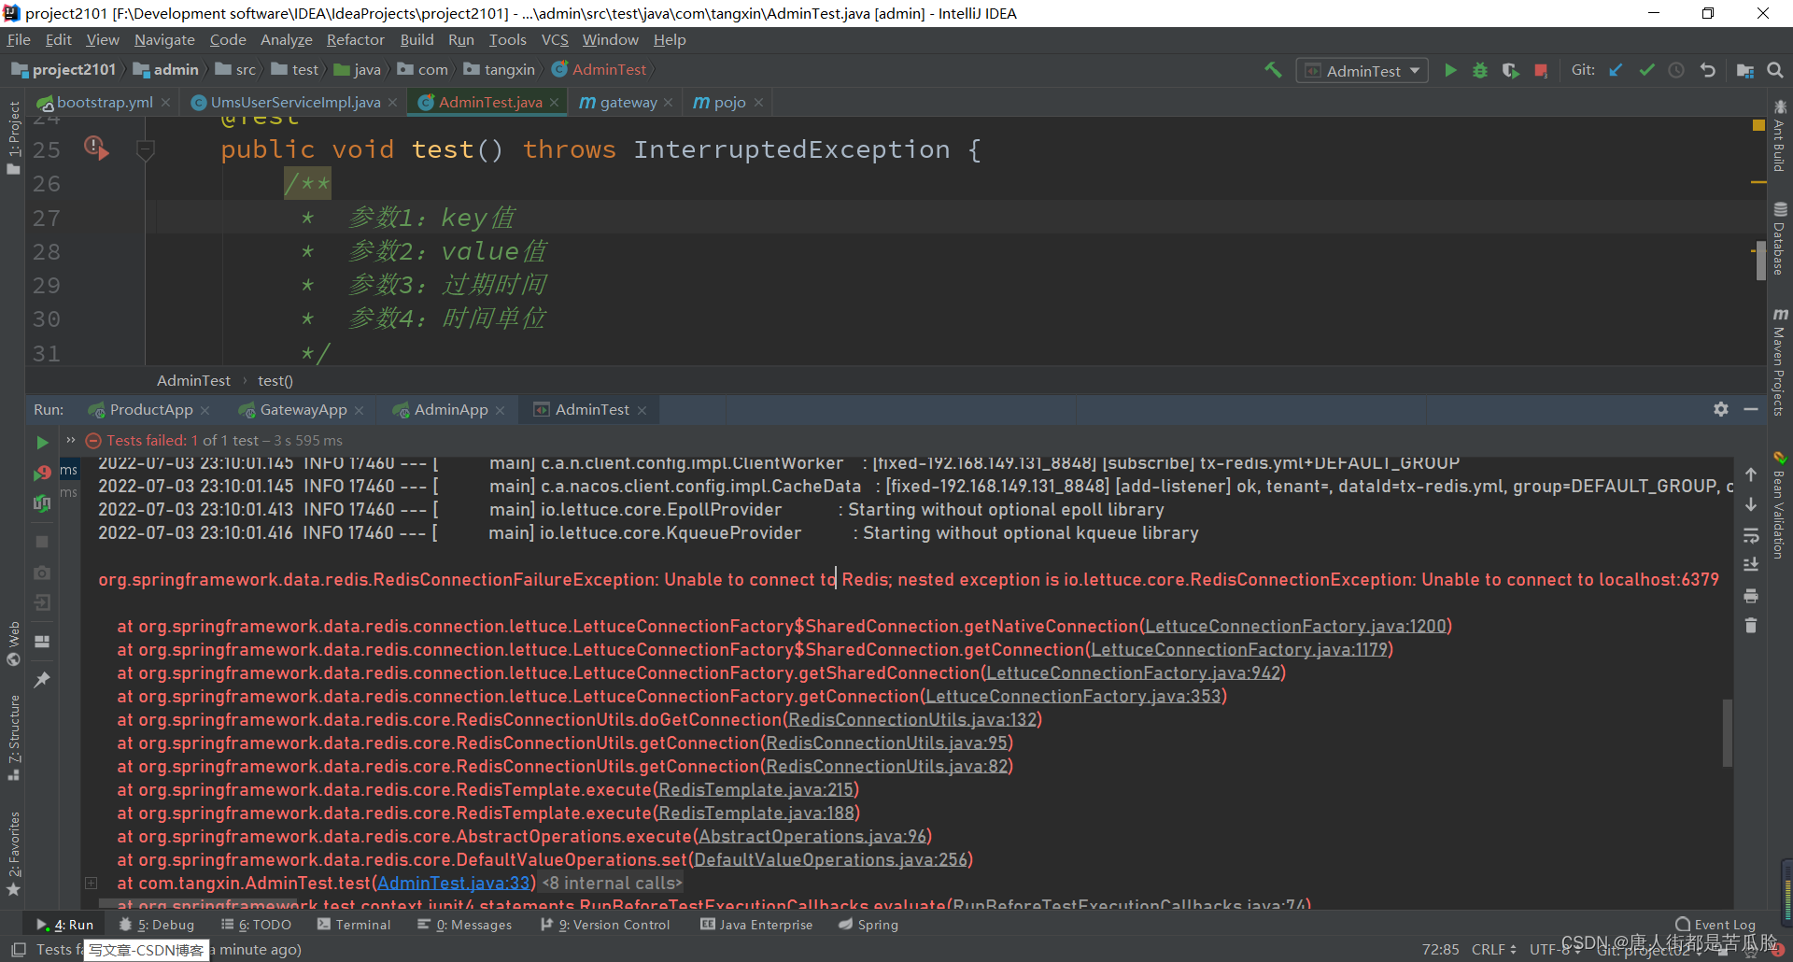This screenshot has height=962, width=1793.
Task: Open Project Structure folder icon
Action: (x=1744, y=70)
